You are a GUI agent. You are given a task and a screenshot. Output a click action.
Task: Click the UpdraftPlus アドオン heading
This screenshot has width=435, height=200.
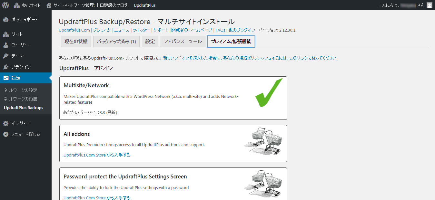click(x=86, y=68)
